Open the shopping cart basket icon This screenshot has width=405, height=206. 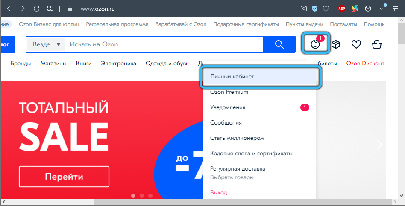coord(376,44)
